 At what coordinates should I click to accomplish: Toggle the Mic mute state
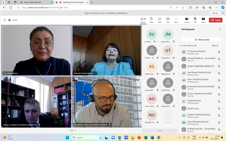(x=195, y=20)
